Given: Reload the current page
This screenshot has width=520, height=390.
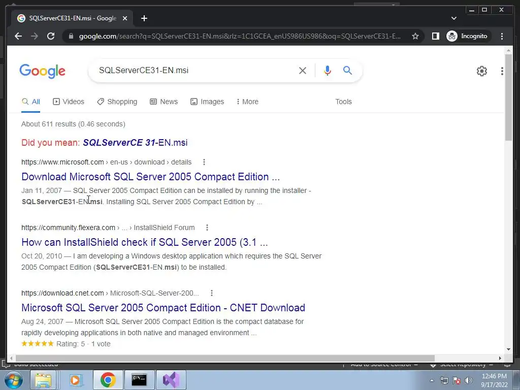Looking at the screenshot, I should (51, 36).
